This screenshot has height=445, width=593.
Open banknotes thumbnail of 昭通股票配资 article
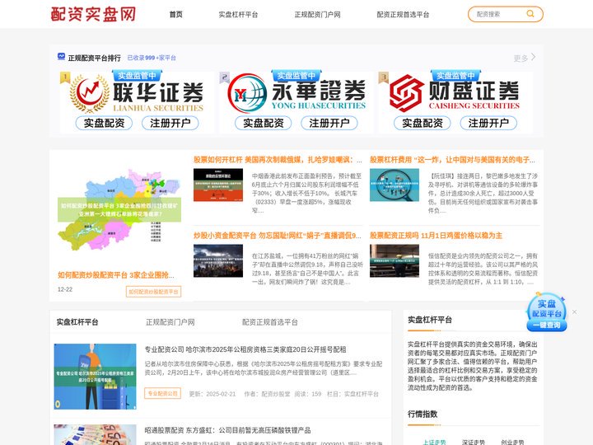coord(95,434)
